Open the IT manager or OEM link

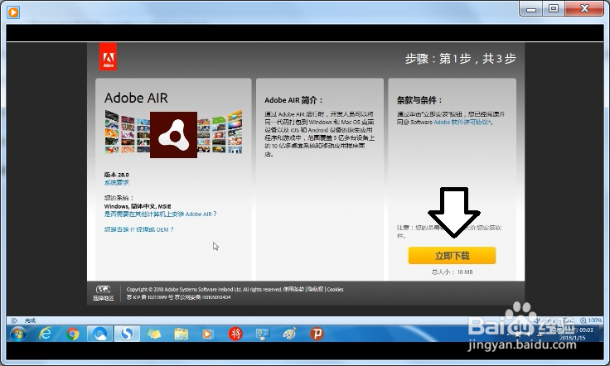(x=138, y=229)
